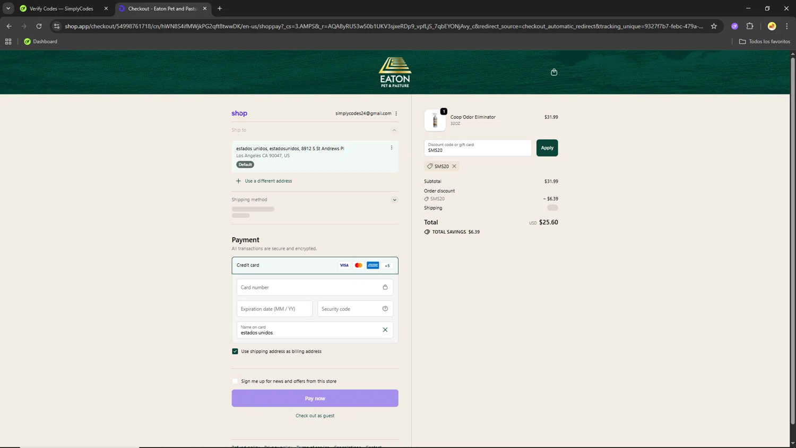View site information icon in address bar

click(57, 26)
